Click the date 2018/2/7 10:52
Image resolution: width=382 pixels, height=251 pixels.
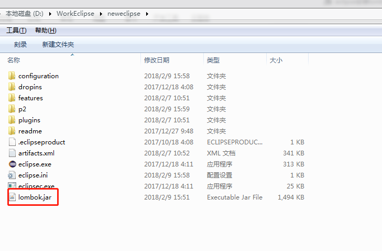coord(167,153)
